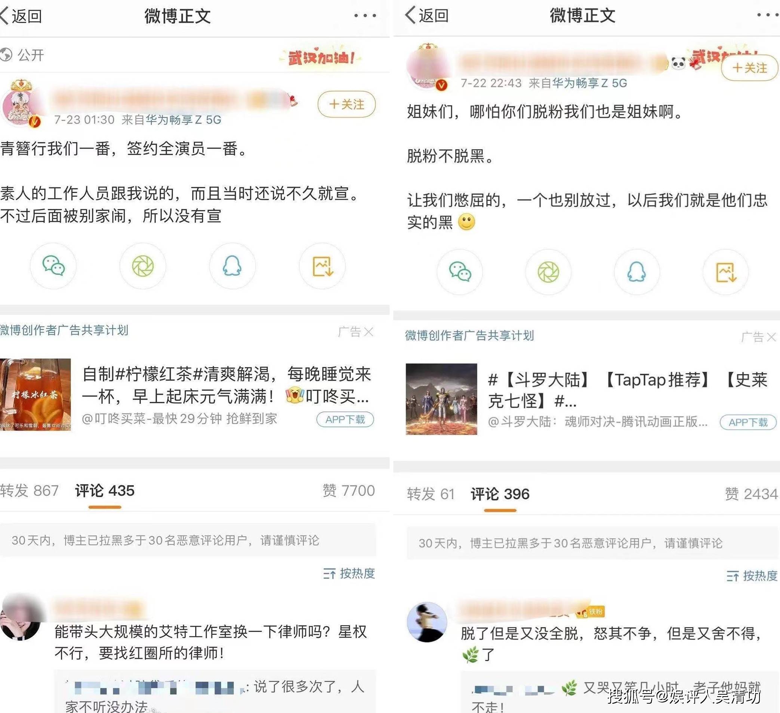This screenshot has width=780, height=713.
Task: Share left post to WeChat
Action: coord(53,266)
